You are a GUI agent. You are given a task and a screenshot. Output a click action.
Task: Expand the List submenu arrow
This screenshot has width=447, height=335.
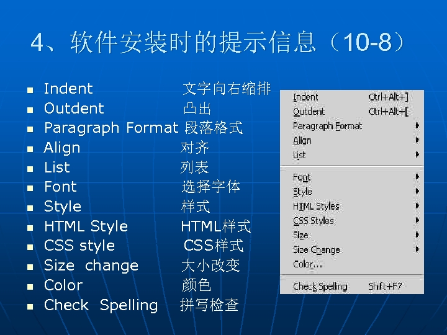417,154
